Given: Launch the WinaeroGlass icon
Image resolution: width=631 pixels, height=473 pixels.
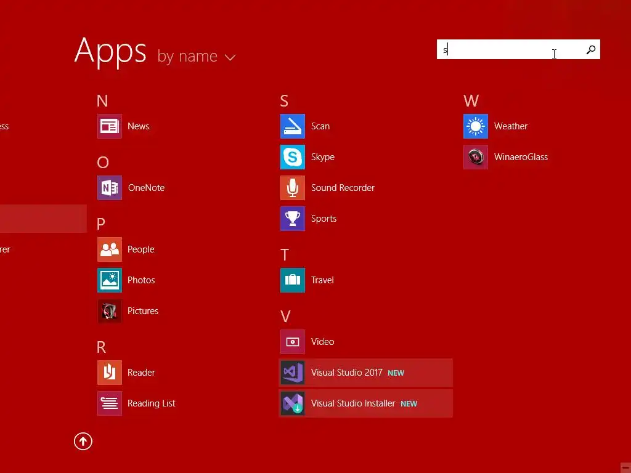Looking at the screenshot, I should (476, 157).
